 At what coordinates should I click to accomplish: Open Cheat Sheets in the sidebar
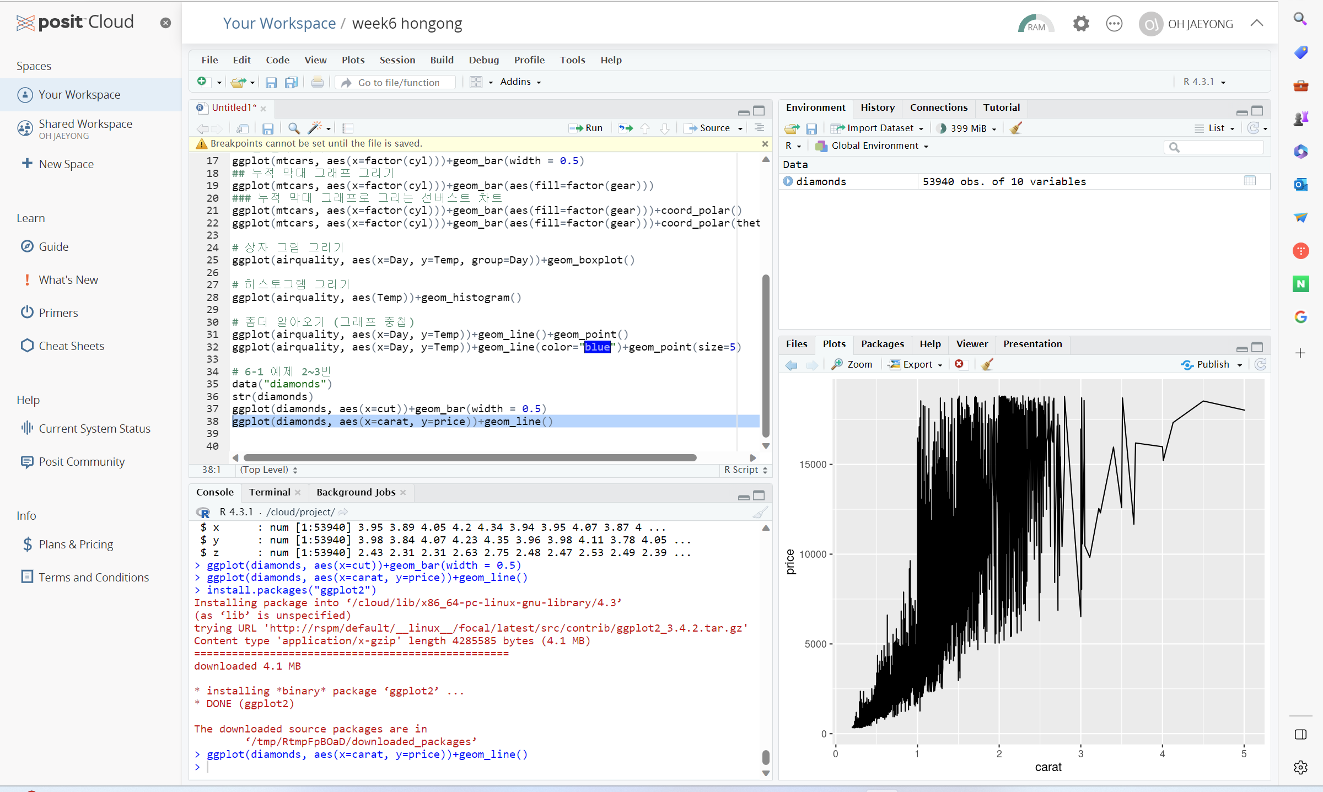71,346
